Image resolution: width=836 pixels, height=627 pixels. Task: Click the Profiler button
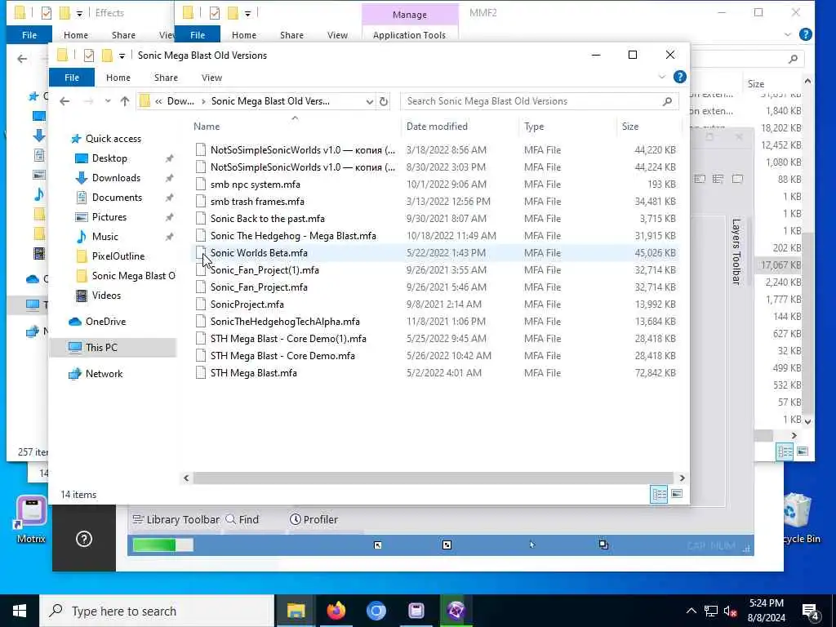313,519
